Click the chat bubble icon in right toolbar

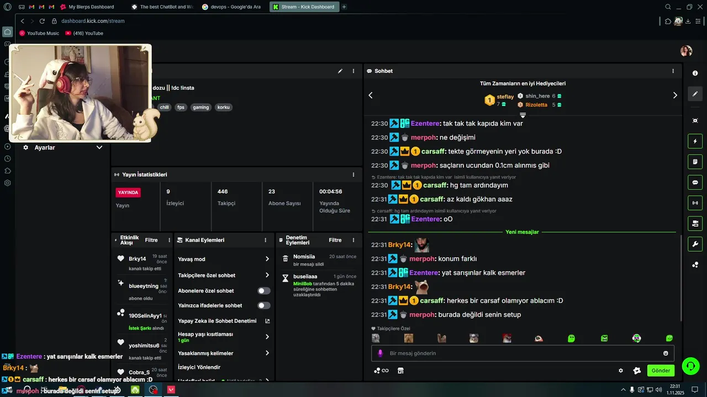point(695,183)
